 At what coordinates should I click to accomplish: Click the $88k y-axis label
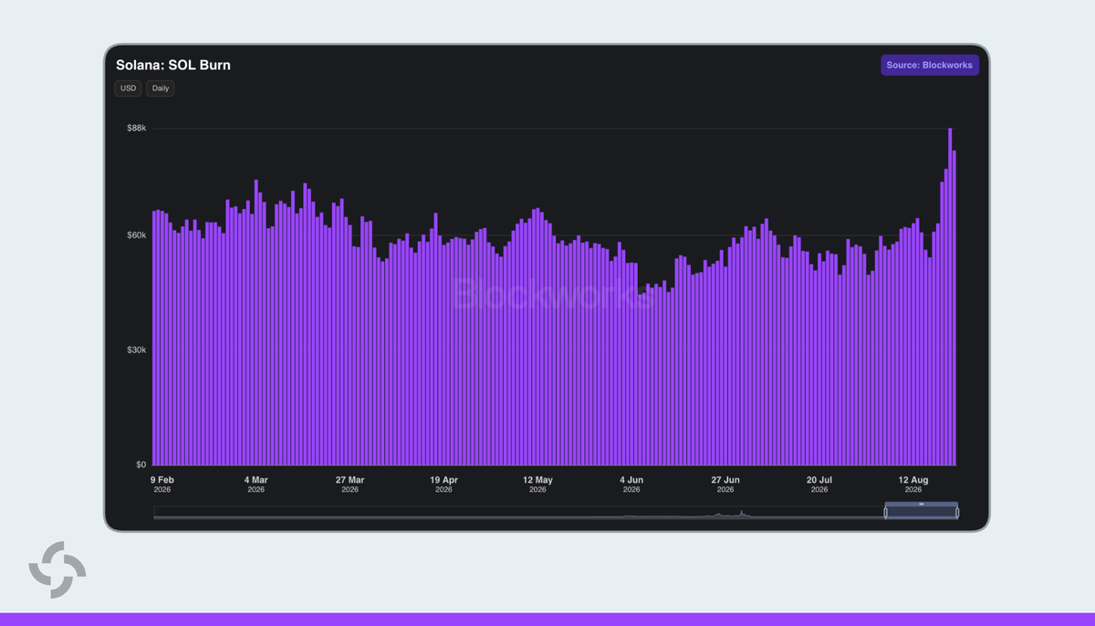(x=136, y=129)
